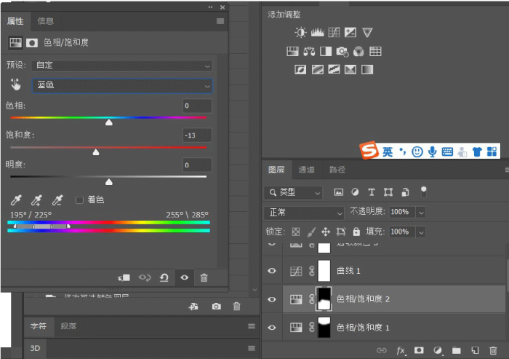Reset adjustment to defaults
The height and width of the screenshot is (359, 509).
point(164,277)
